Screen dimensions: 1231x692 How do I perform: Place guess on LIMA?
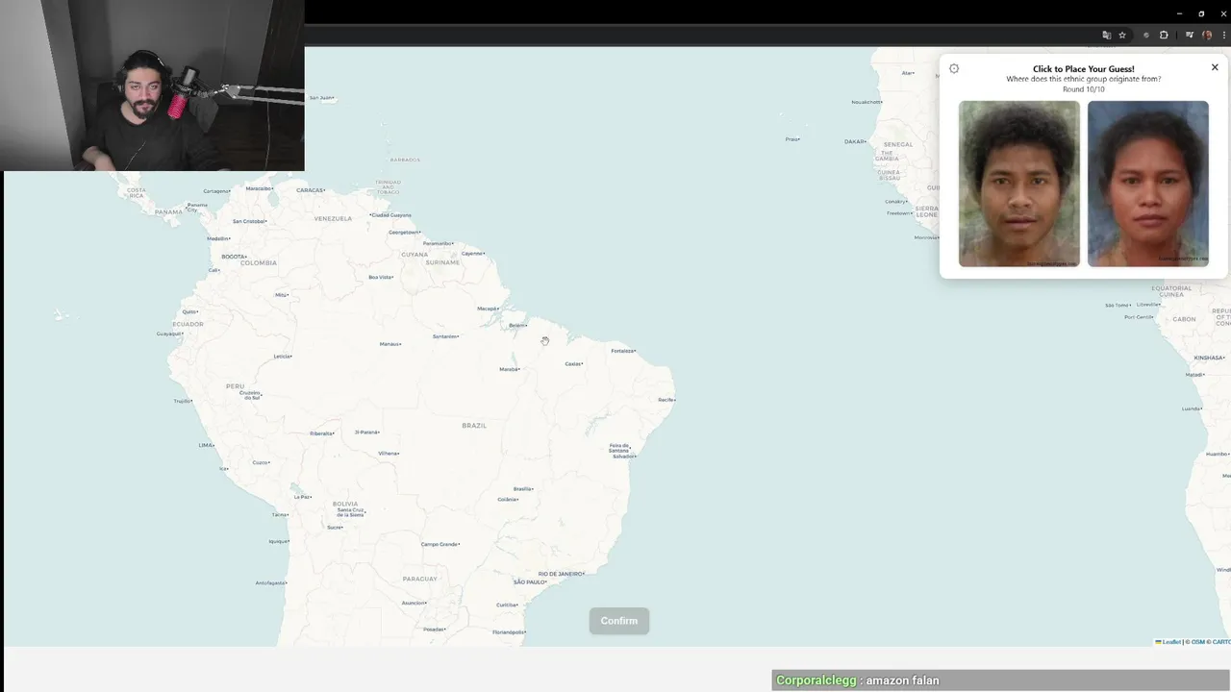pos(206,445)
